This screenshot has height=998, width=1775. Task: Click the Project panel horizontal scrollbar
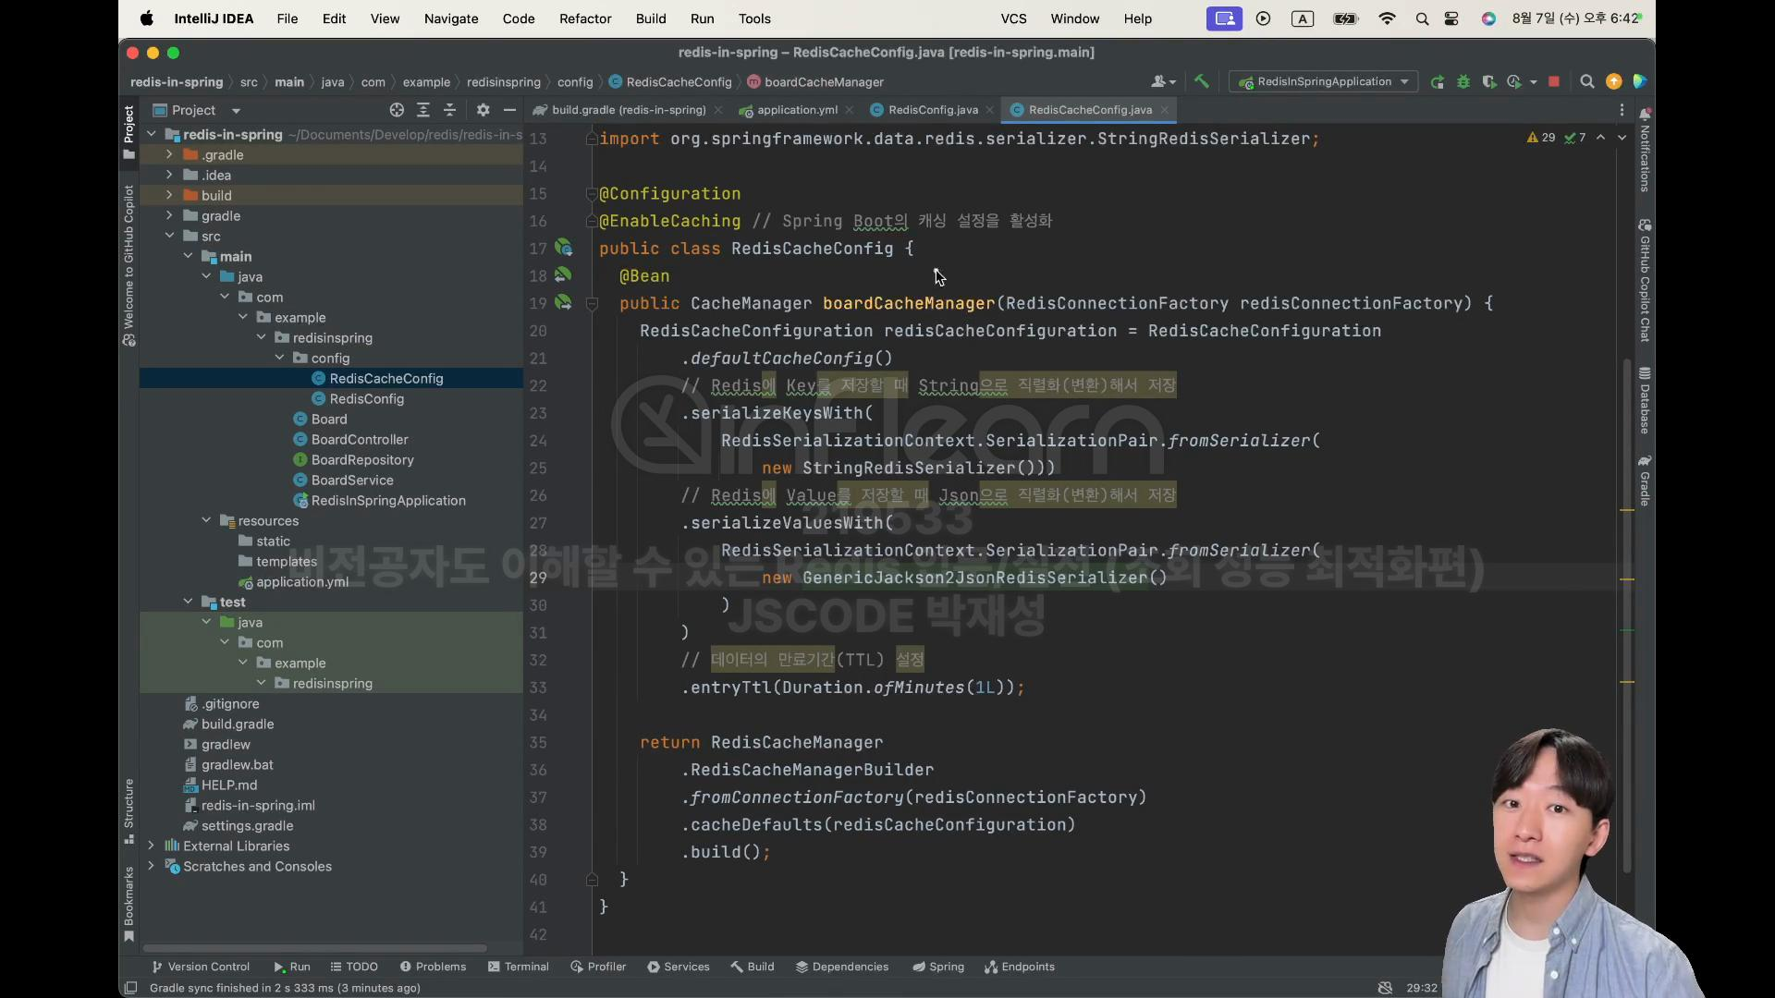coord(313,948)
